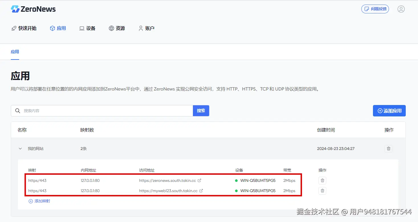
Task: Click external-link icon beside zeronews.south.takin.cc
Action: 200,180
